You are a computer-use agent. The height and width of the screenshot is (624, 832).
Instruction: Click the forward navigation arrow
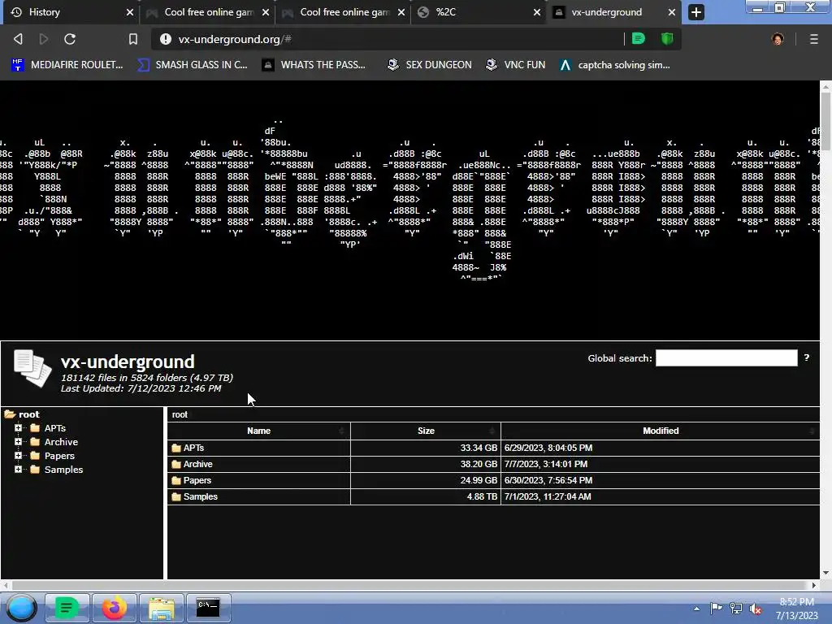tap(44, 39)
